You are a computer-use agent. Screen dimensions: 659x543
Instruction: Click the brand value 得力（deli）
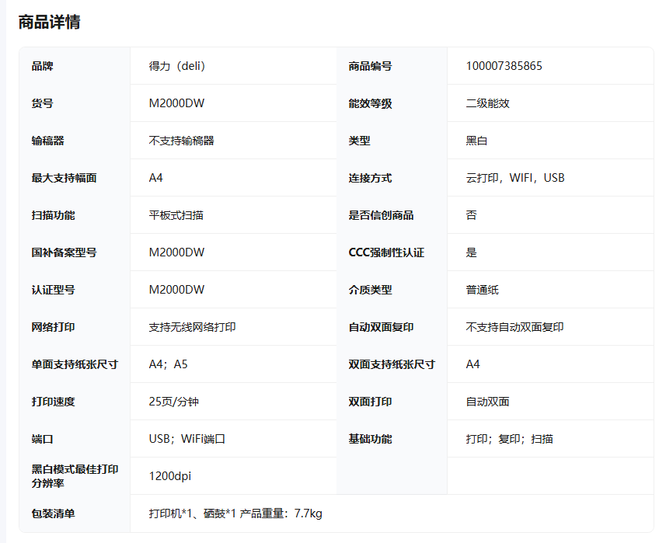[177, 66]
